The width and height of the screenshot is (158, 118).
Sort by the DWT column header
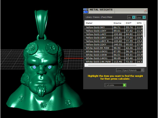pyautogui.click(x=130, y=23)
